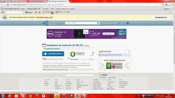Screen dimensions: 175x98
Task: Open the toolbar search box history arrow
Action: click(23, 12)
